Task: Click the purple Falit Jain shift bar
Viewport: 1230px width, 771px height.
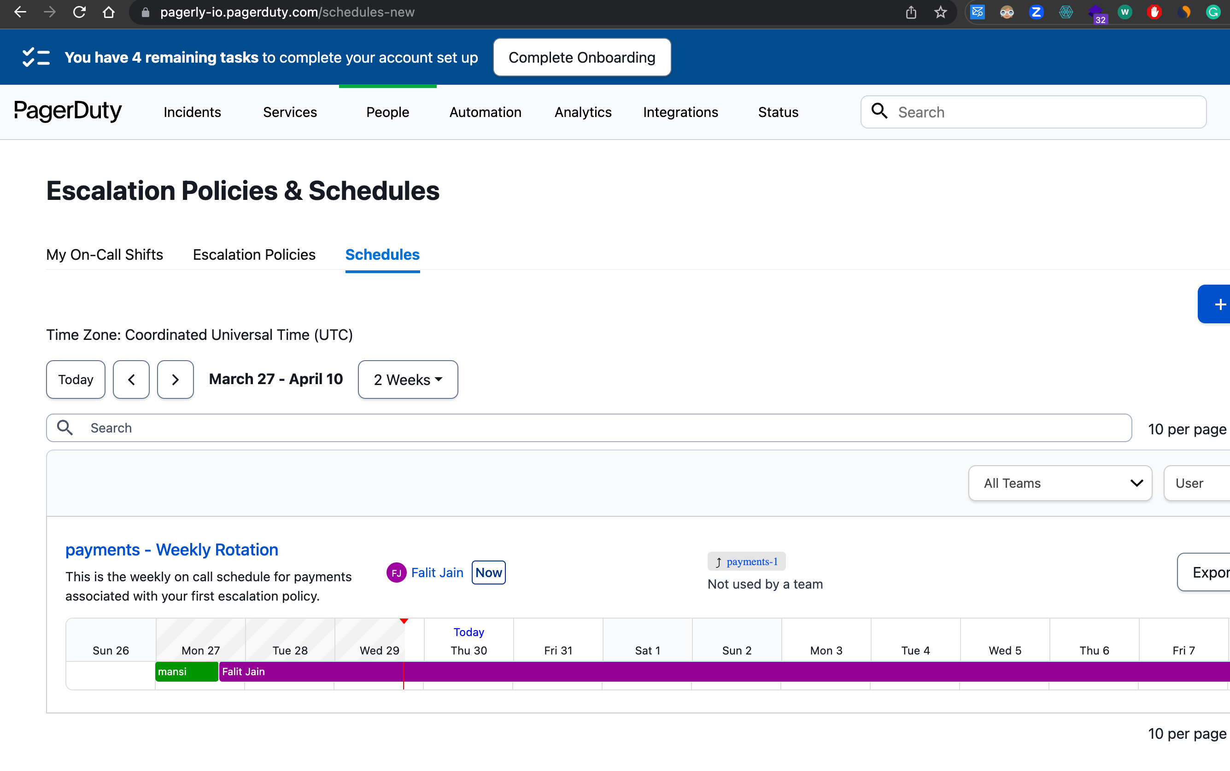Action: [725, 672]
